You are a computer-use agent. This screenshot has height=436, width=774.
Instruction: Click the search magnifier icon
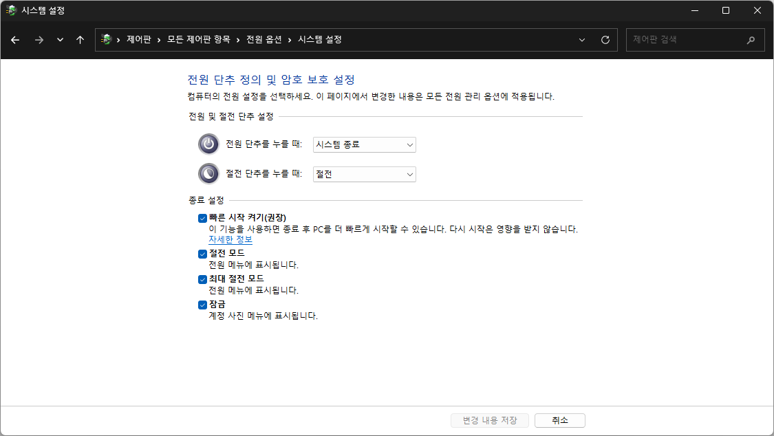coord(751,40)
